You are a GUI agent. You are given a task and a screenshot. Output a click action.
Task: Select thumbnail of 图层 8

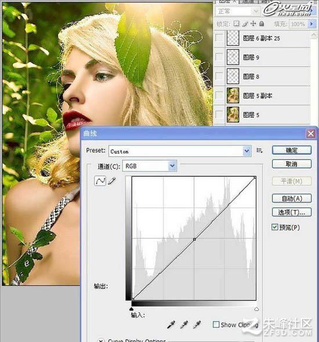[x=233, y=76]
